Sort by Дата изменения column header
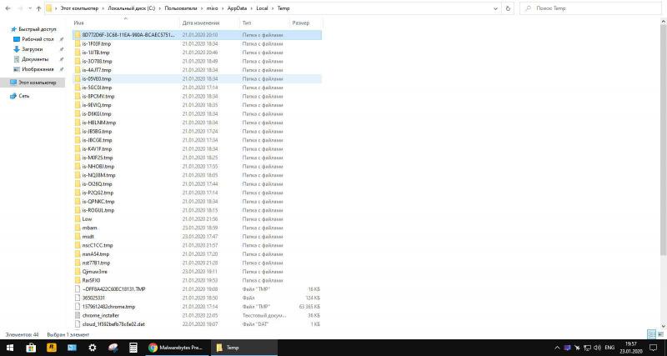This screenshot has width=667, height=356. (200, 23)
